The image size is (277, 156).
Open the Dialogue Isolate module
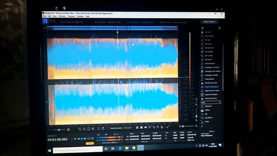(x=211, y=75)
